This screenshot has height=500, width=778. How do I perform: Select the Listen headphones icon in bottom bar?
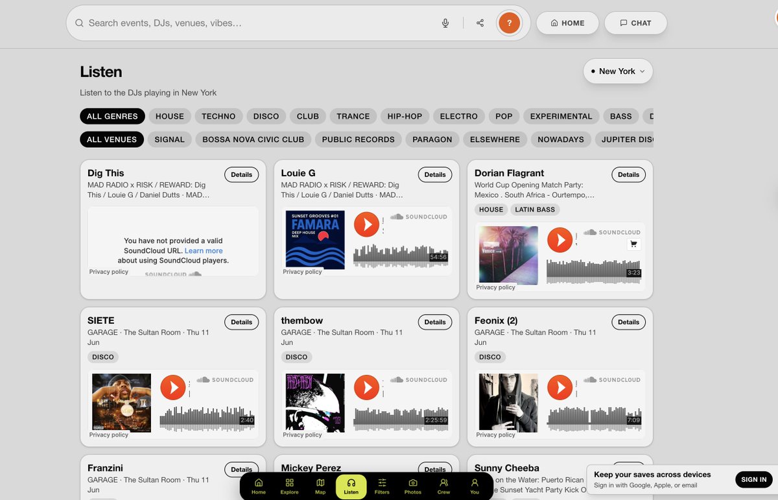pos(351,486)
